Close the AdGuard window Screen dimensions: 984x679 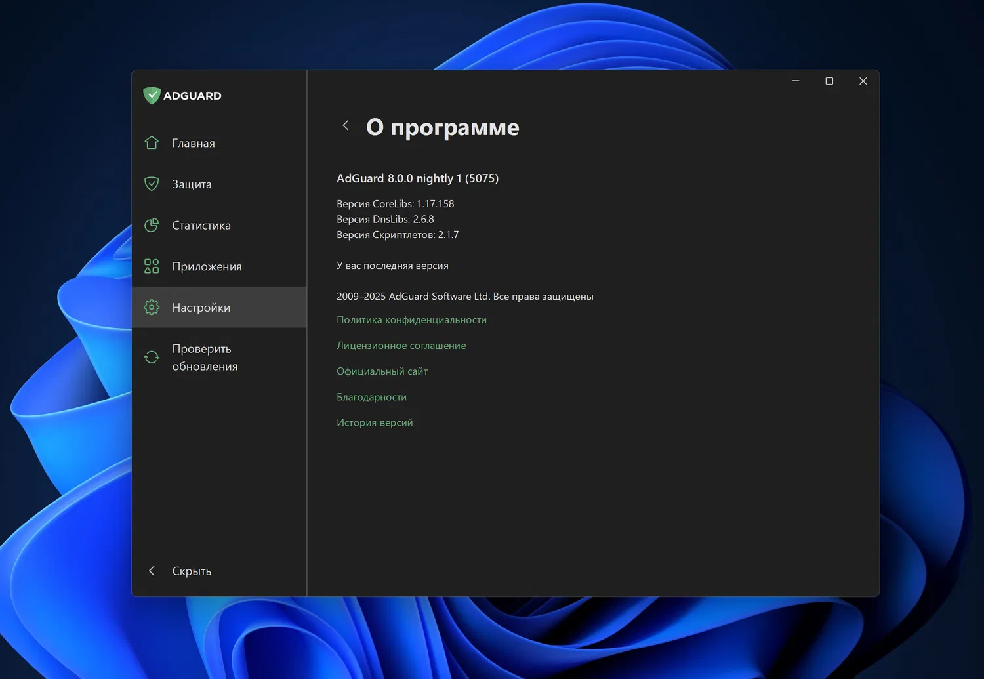(863, 81)
